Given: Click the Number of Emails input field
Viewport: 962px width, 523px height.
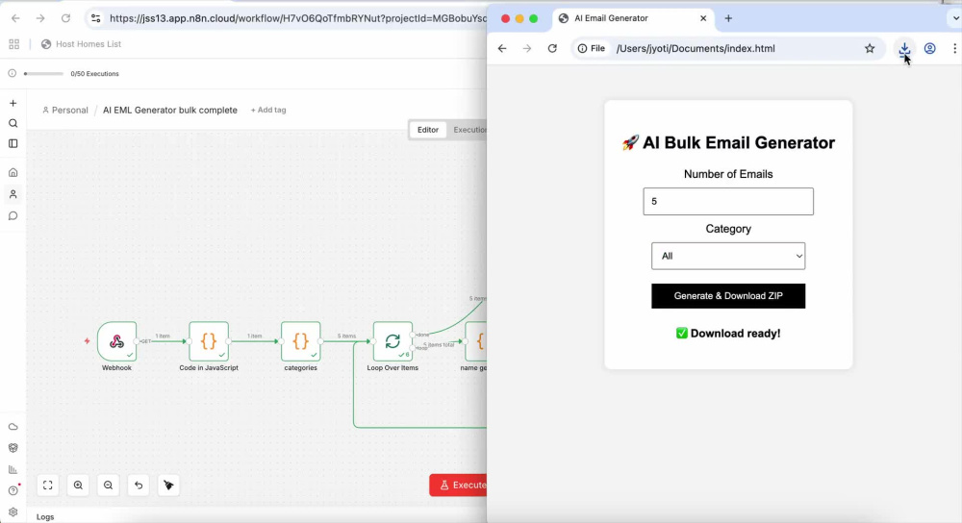Looking at the screenshot, I should [728, 201].
